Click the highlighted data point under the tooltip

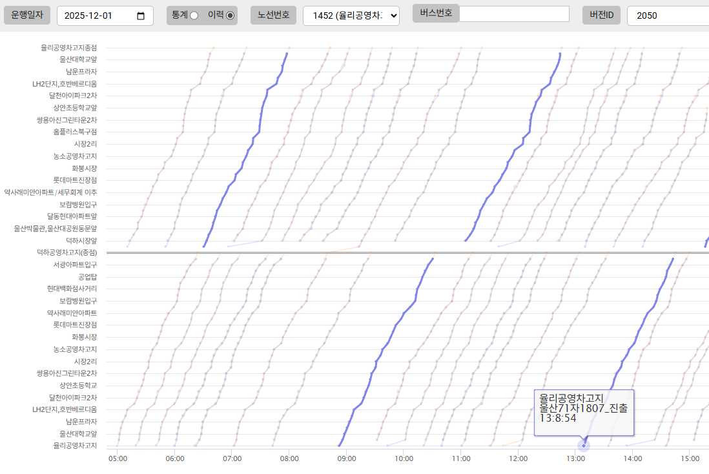pyautogui.click(x=584, y=445)
